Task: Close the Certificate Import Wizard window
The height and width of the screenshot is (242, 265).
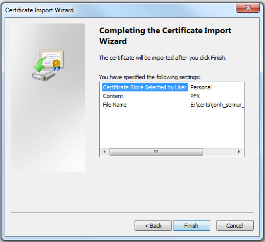Action: (x=248, y=8)
